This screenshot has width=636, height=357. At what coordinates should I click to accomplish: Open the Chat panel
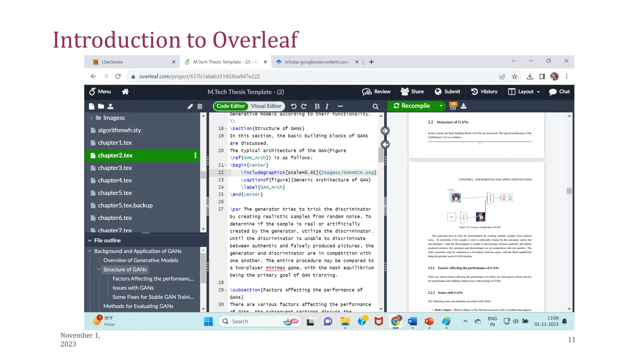(559, 92)
